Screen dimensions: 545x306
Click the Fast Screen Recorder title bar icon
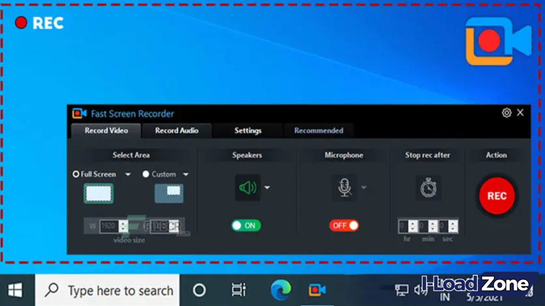[x=79, y=113]
